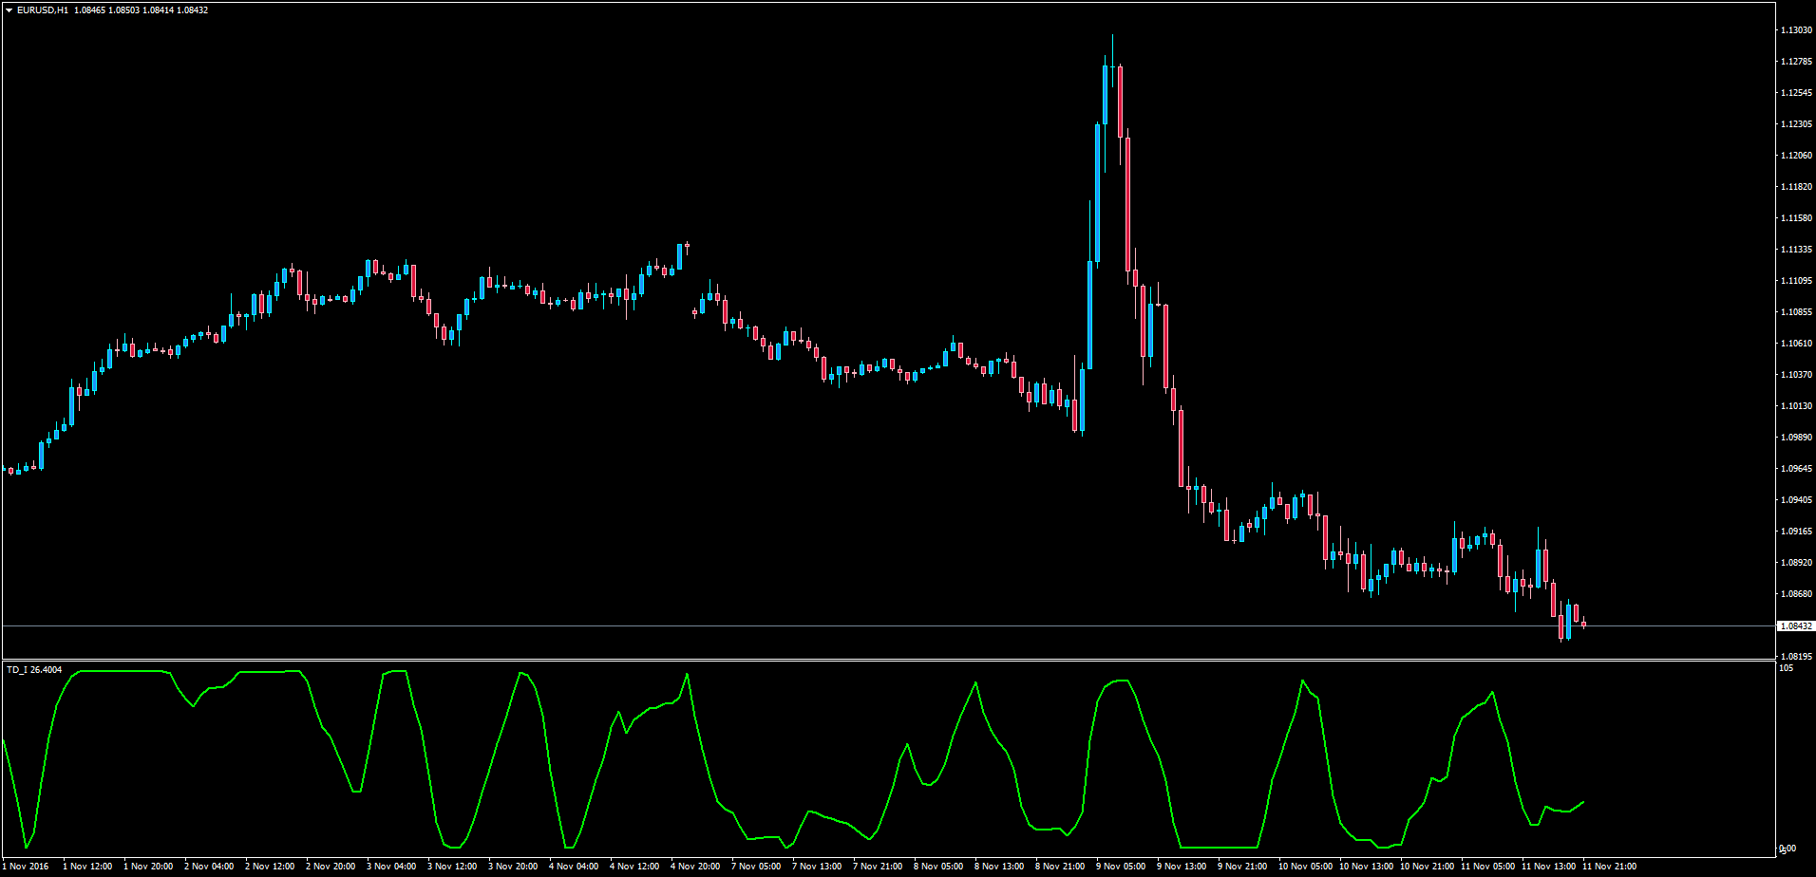The width and height of the screenshot is (1816, 877).
Task: Click price scale value 1.09405
Action: coord(1797,500)
